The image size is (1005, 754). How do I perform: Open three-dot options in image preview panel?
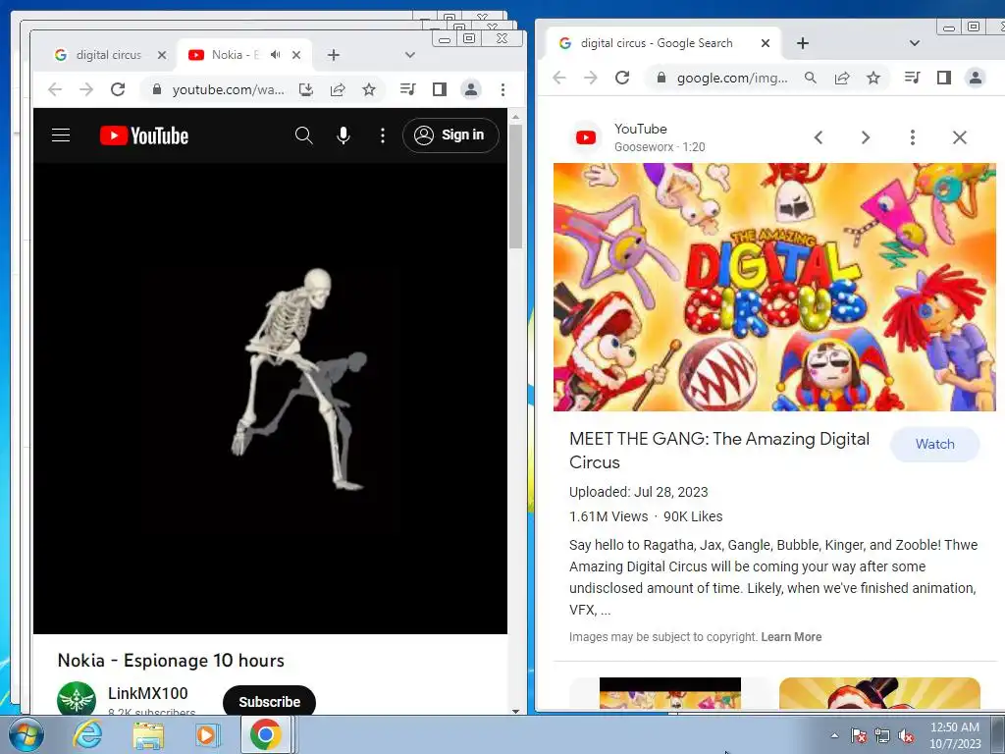click(x=913, y=137)
